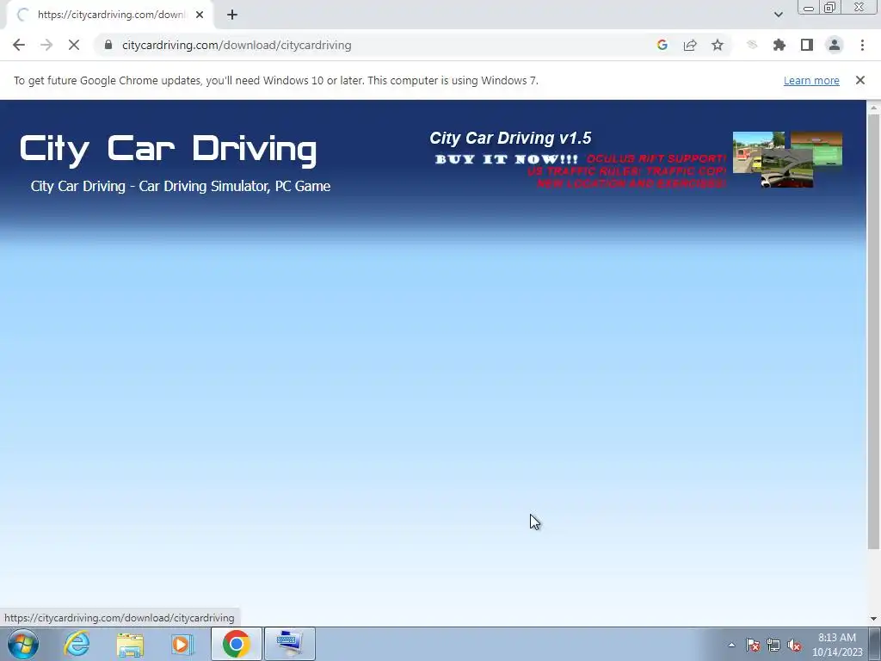
Task: Click the greyed extension icon beside puzzle
Action: click(x=752, y=45)
